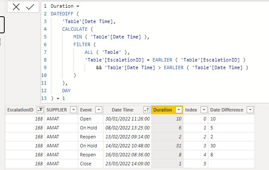
Task: Open the SUPPLIER column dropdown
Action: [74, 110]
